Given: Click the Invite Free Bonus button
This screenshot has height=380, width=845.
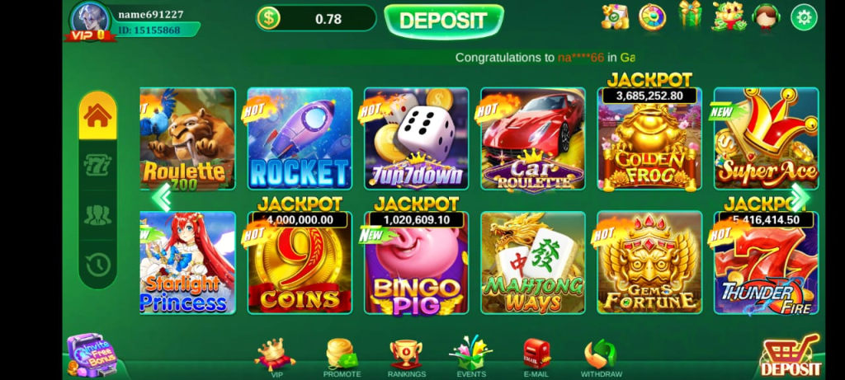Looking at the screenshot, I should click(92, 354).
